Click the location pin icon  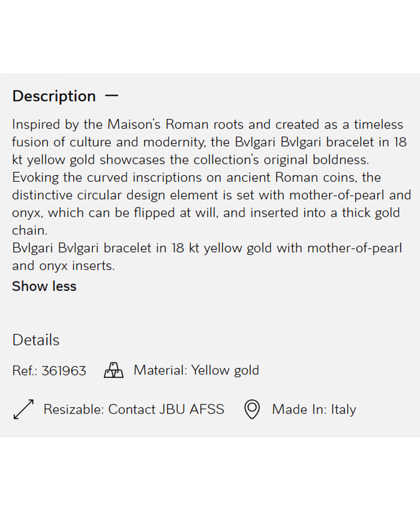[252, 409]
